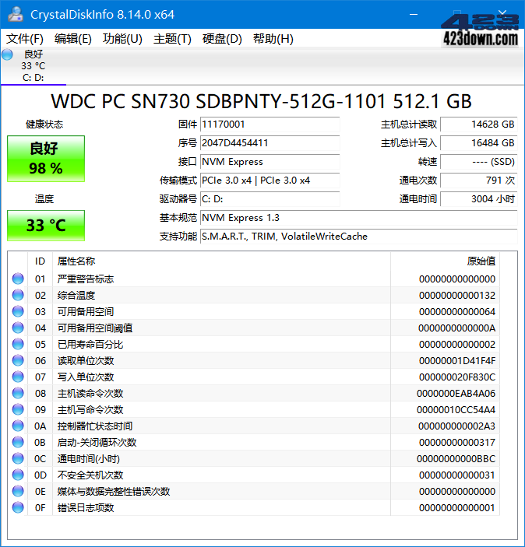The image size is (525, 547).
Task: Click status orb for attribute 0A 控制器忙状态时间
Action: 18,426
